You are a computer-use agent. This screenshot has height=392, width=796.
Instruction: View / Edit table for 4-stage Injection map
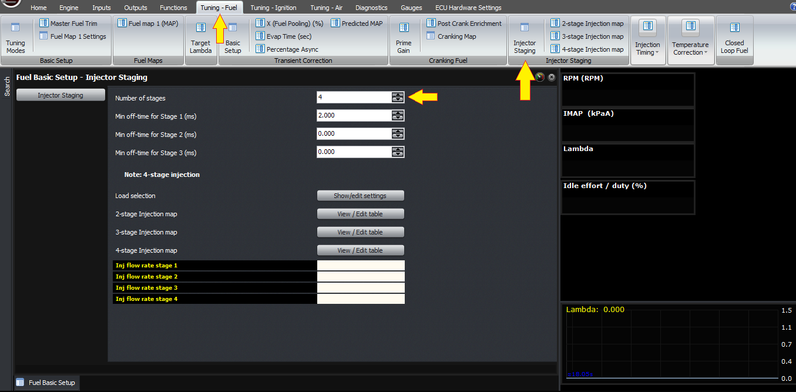[361, 250]
